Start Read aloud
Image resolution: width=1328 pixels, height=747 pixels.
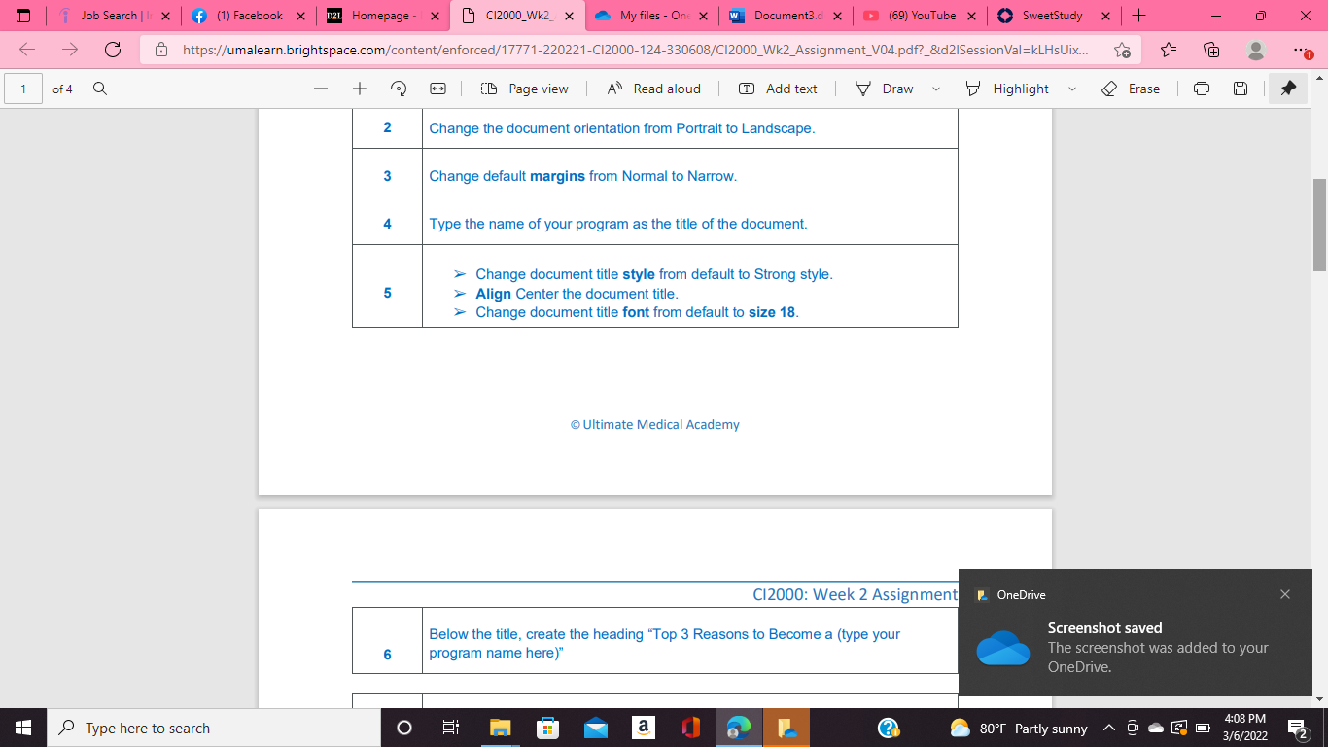653,89
